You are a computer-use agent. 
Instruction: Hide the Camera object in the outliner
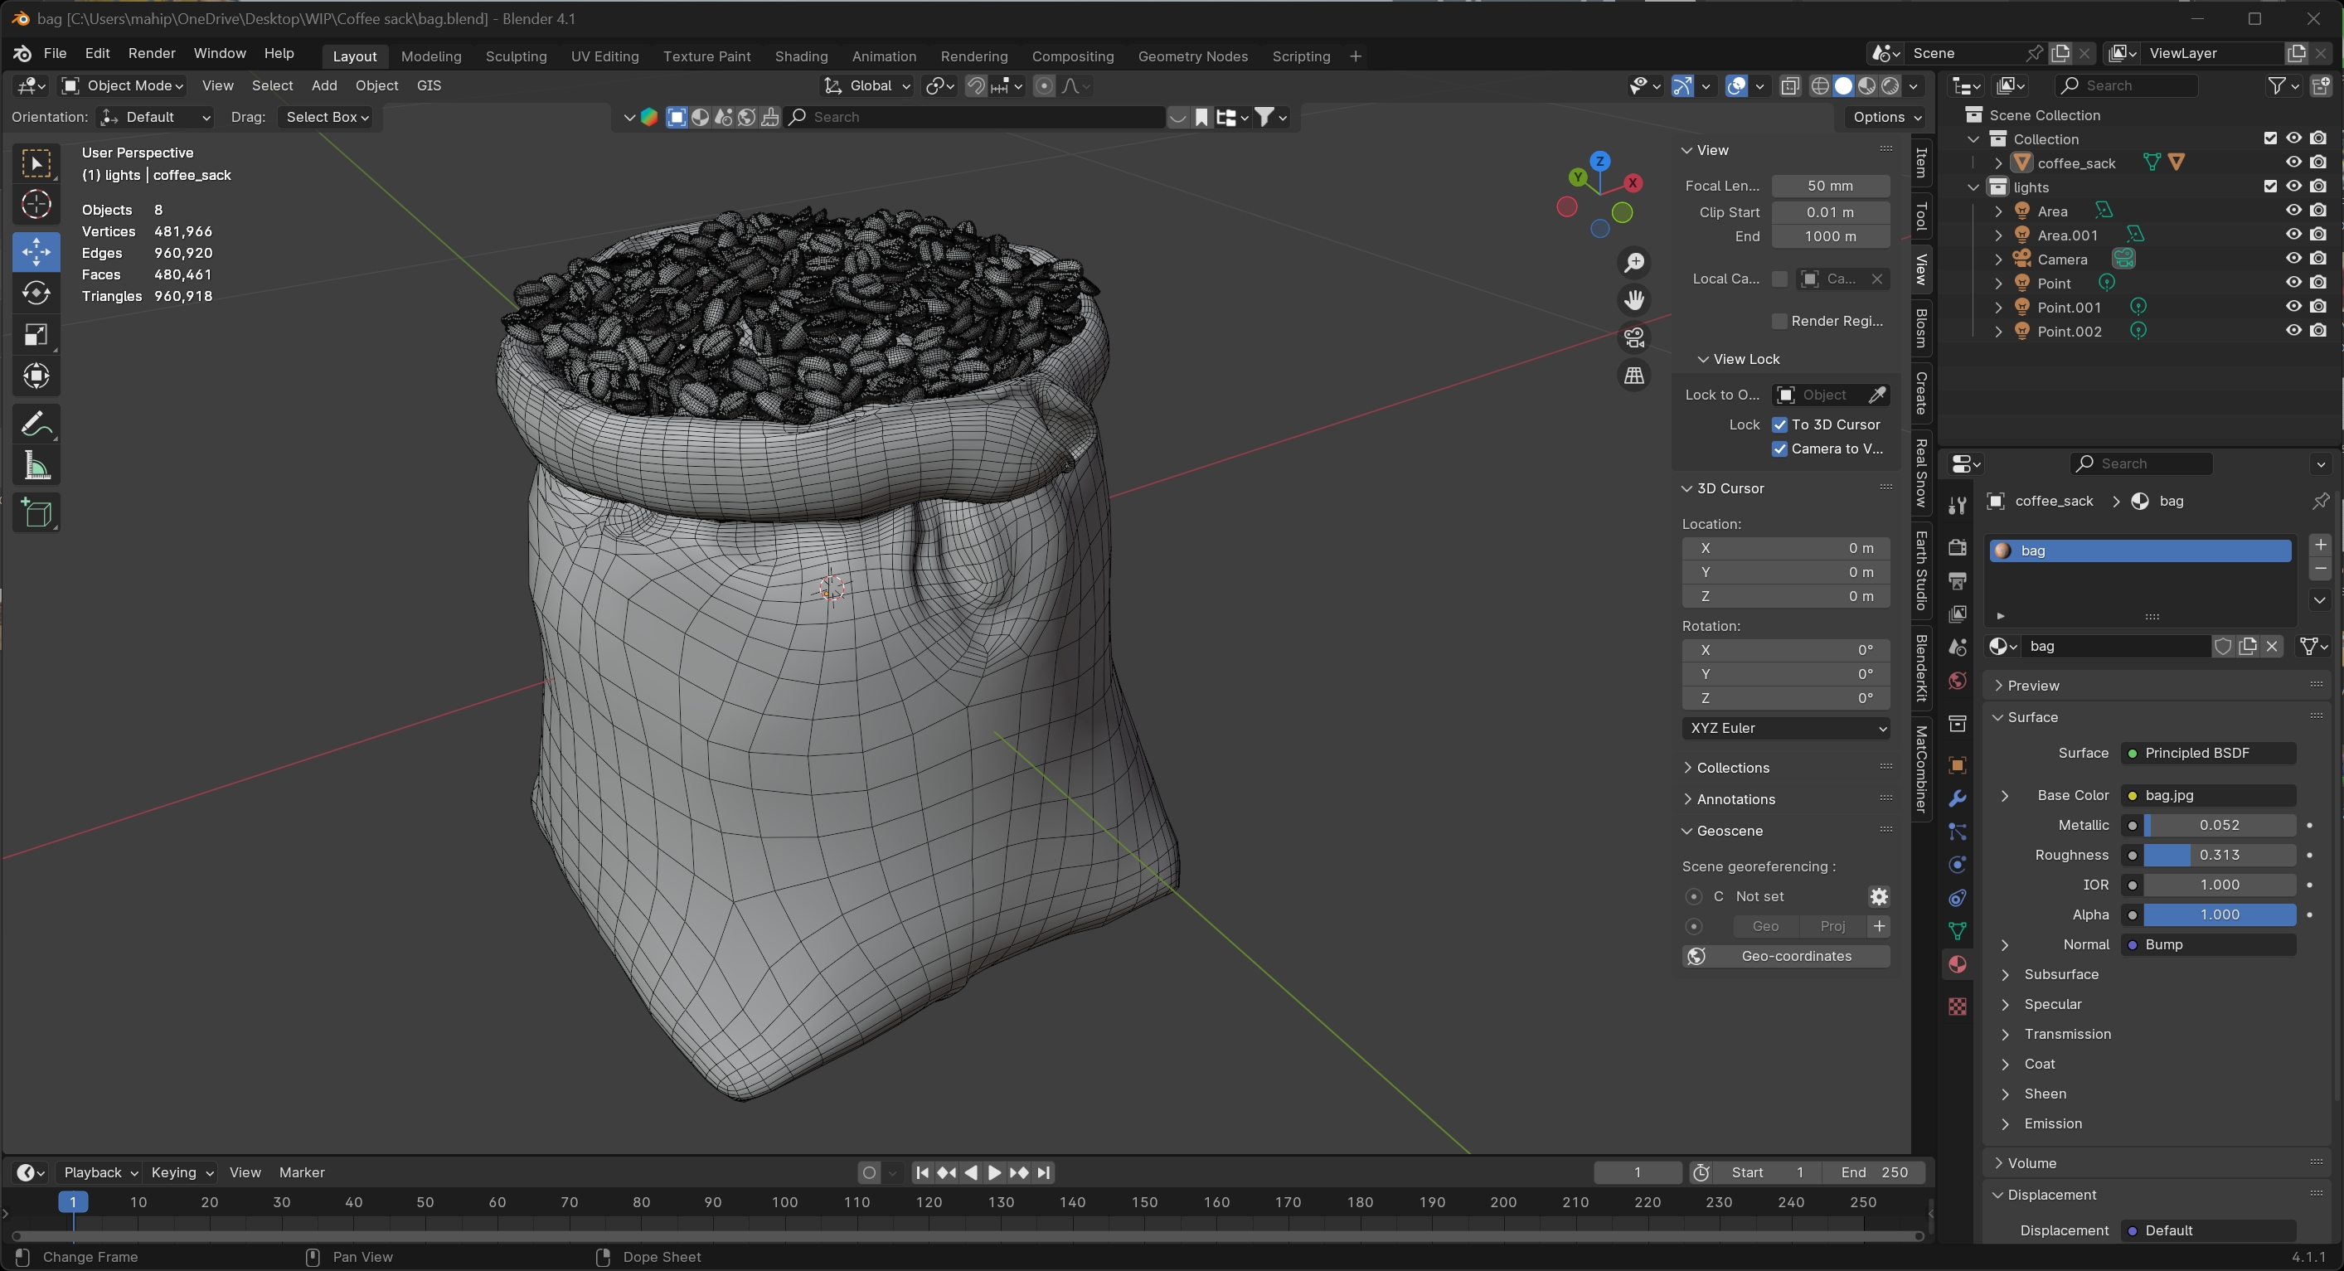point(2293,260)
